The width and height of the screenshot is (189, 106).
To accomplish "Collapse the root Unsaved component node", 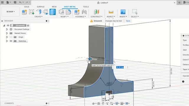I will 4,25.
